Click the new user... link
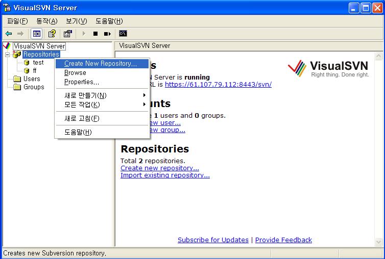385x259 pixels. pos(165,123)
